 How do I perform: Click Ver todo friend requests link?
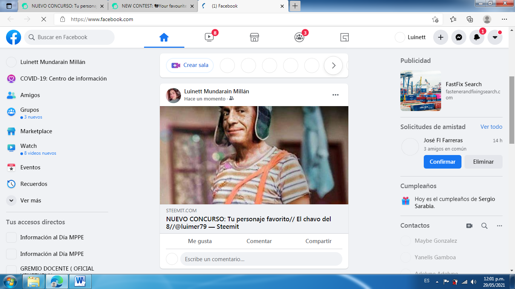pyautogui.click(x=491, y=127)
